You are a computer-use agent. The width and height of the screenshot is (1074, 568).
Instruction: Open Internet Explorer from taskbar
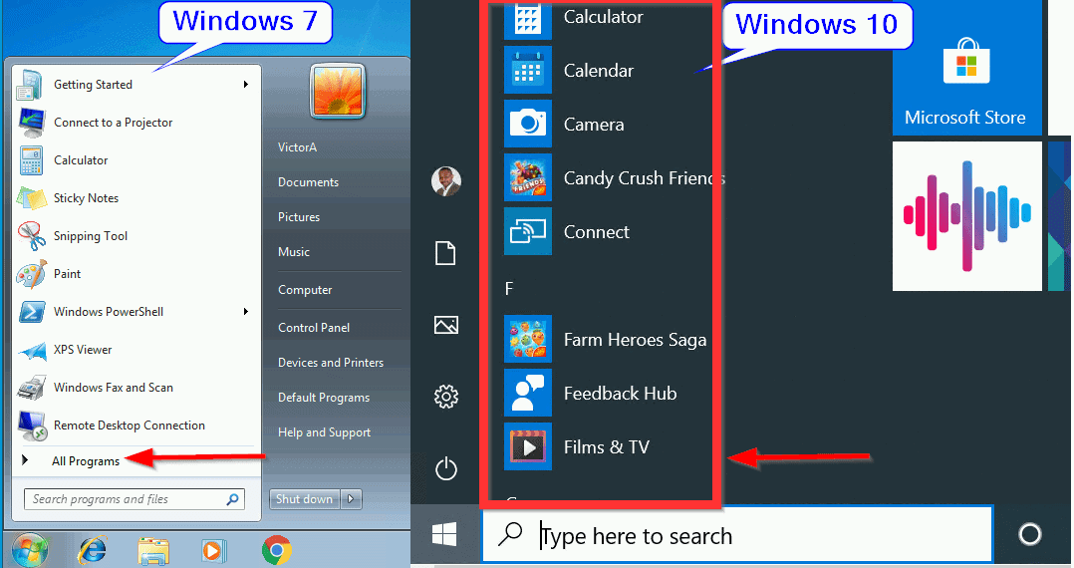coord(92,551)
